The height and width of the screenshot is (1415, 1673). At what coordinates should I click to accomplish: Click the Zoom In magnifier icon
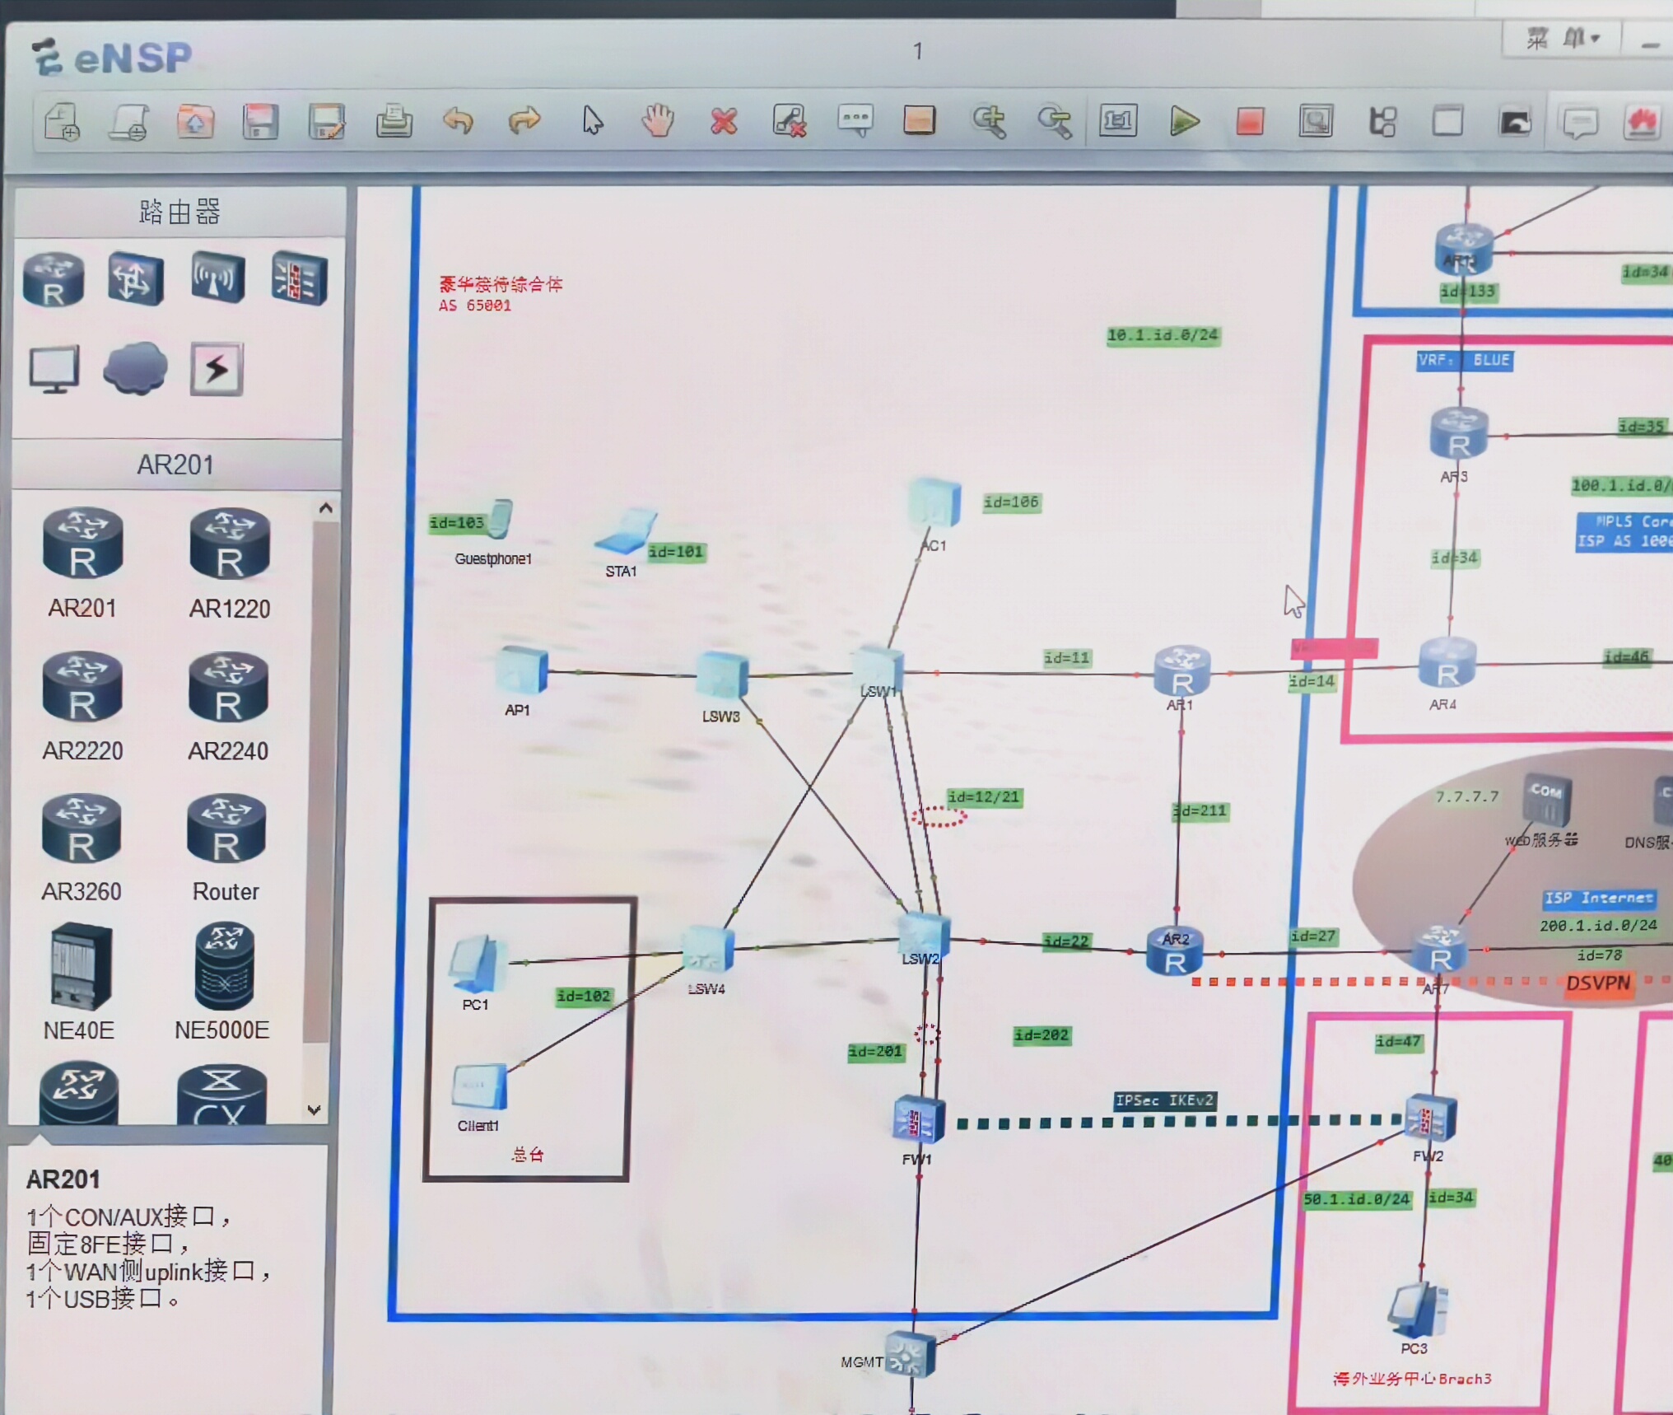[x=989, y=122]
